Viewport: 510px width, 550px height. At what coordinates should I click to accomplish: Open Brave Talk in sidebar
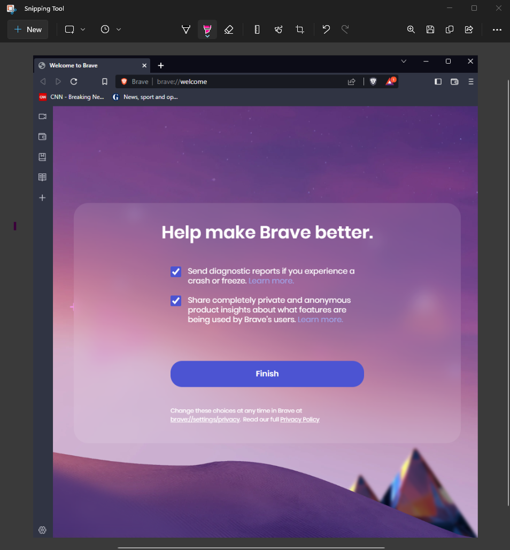42,117
